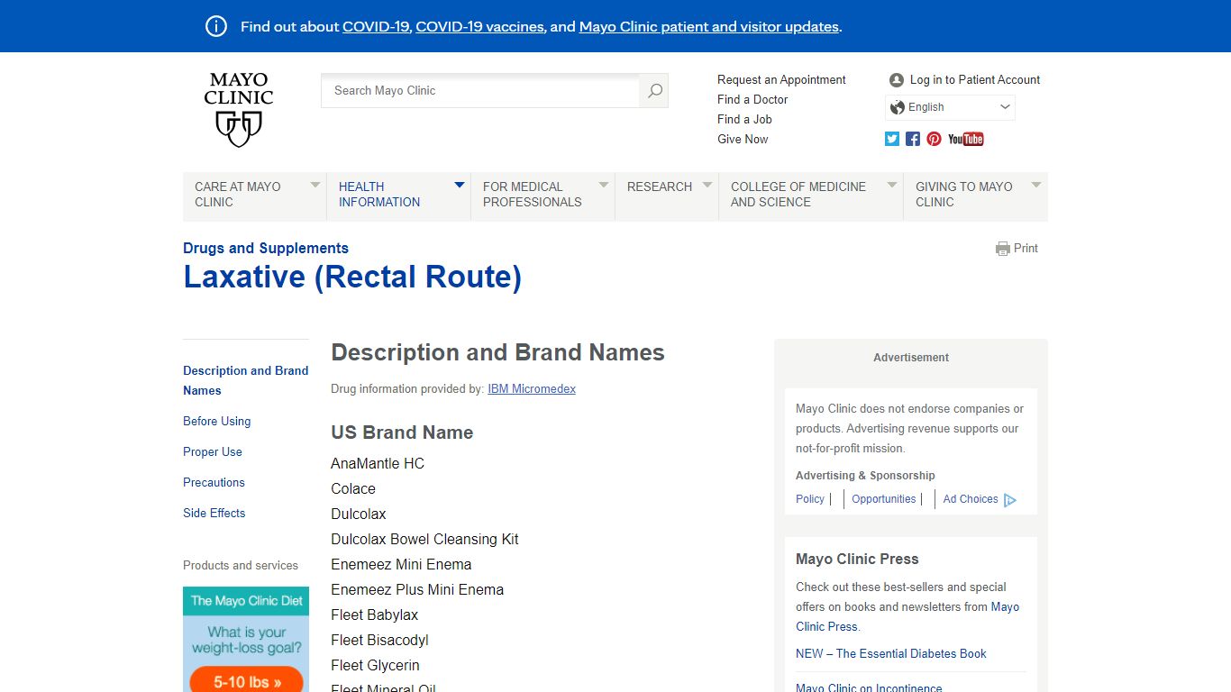Click Colace brand name
Image resolution: width=1231 pixels, height=692 pixels.
point(353,489)
